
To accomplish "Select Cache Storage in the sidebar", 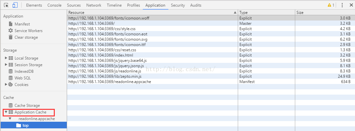I will pyautogui.click(x=27, y=105).
